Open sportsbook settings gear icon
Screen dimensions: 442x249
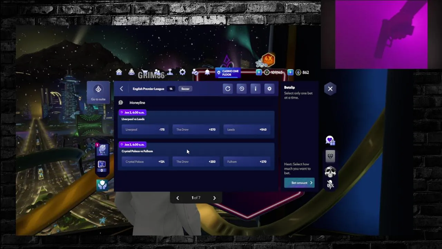click(269, 89)
